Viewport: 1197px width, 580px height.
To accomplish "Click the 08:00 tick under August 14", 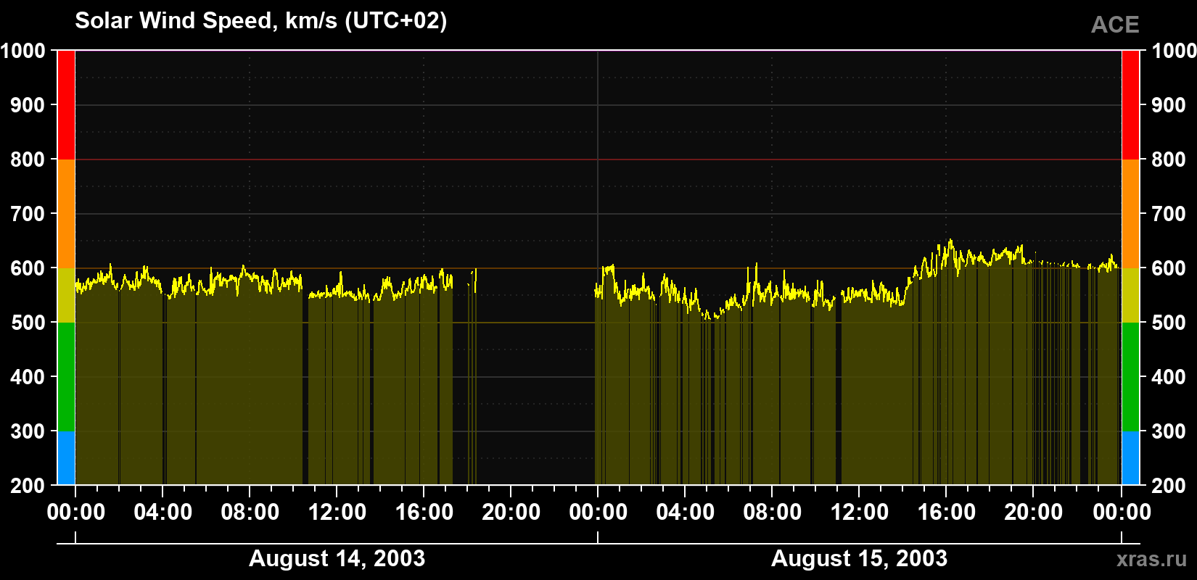I will [x=250, y=512].
